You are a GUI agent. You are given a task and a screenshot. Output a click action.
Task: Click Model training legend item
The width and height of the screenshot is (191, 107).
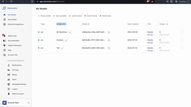91,16
